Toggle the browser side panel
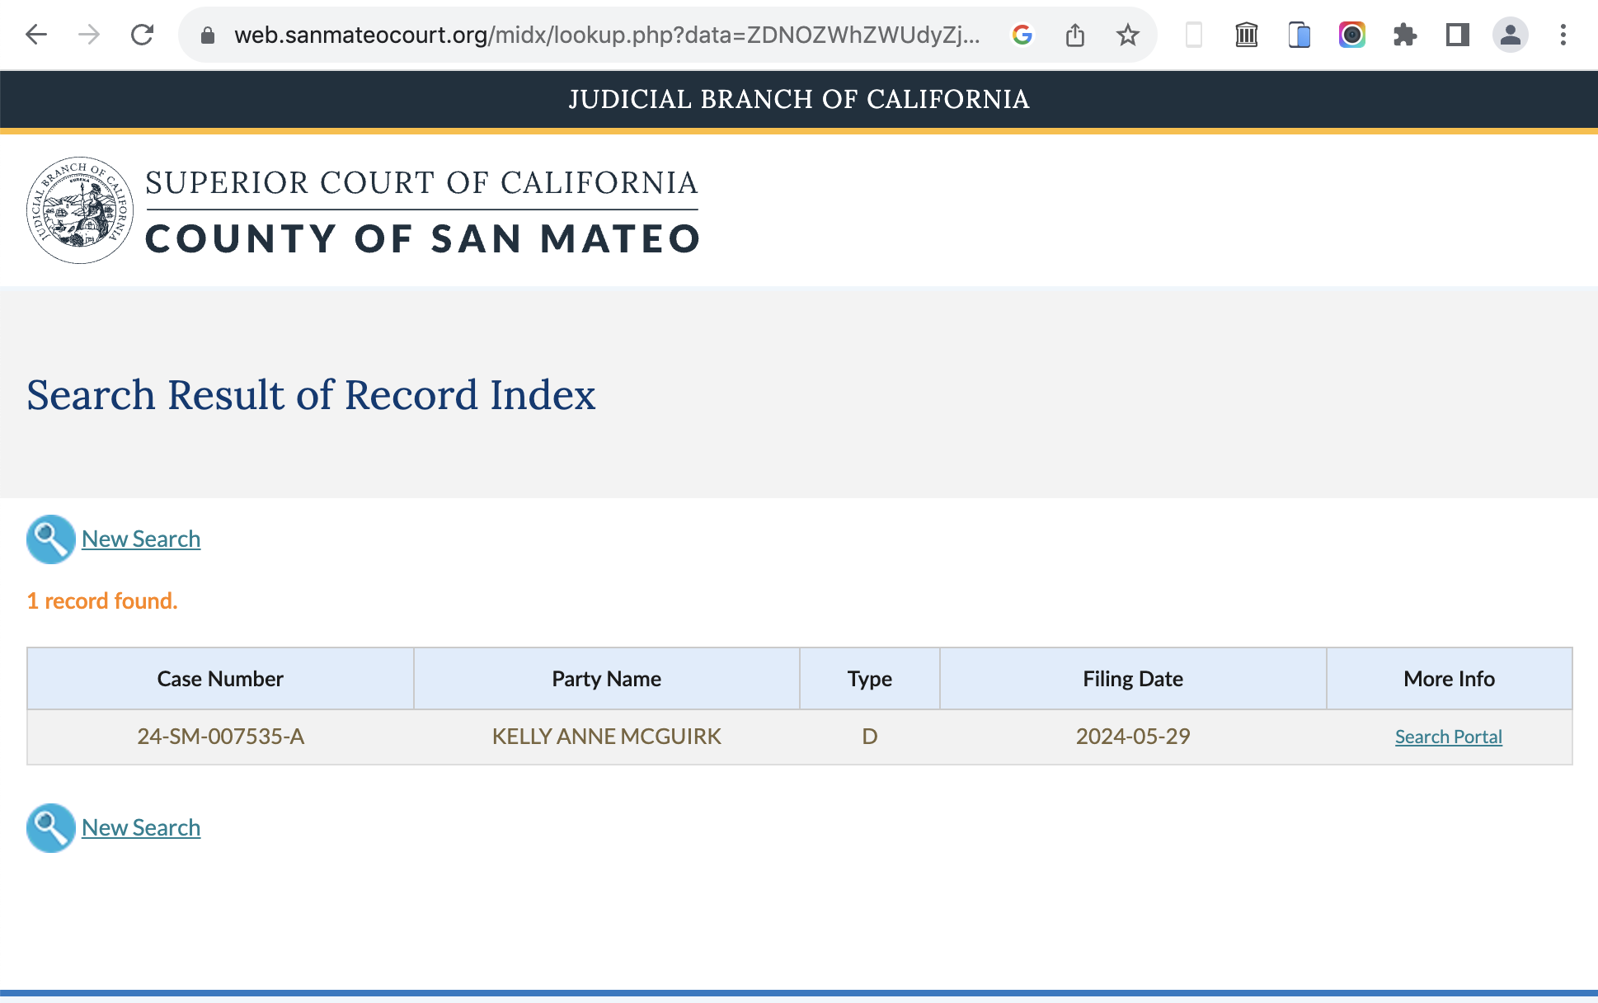Image resolution: width=1598 pixels, height=1003 pixels. pyautogui.click(x=1457, y=35)
